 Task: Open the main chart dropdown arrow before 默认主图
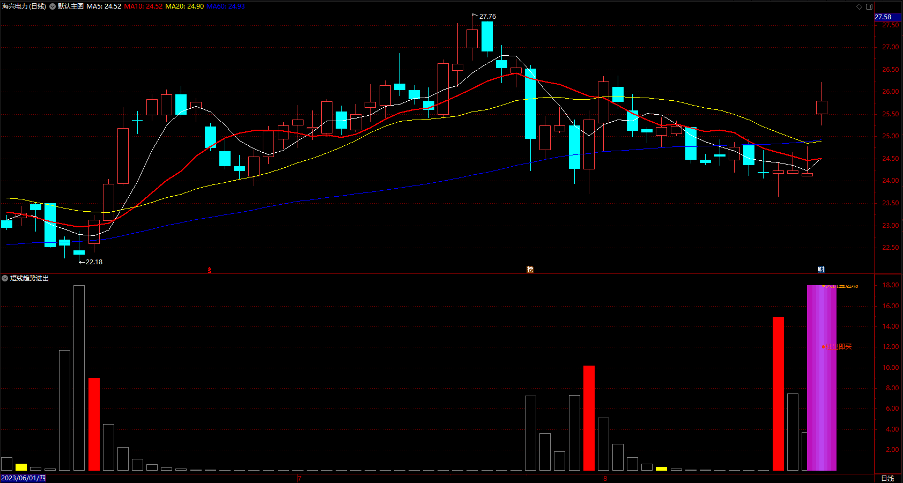(x=53, y=6)
